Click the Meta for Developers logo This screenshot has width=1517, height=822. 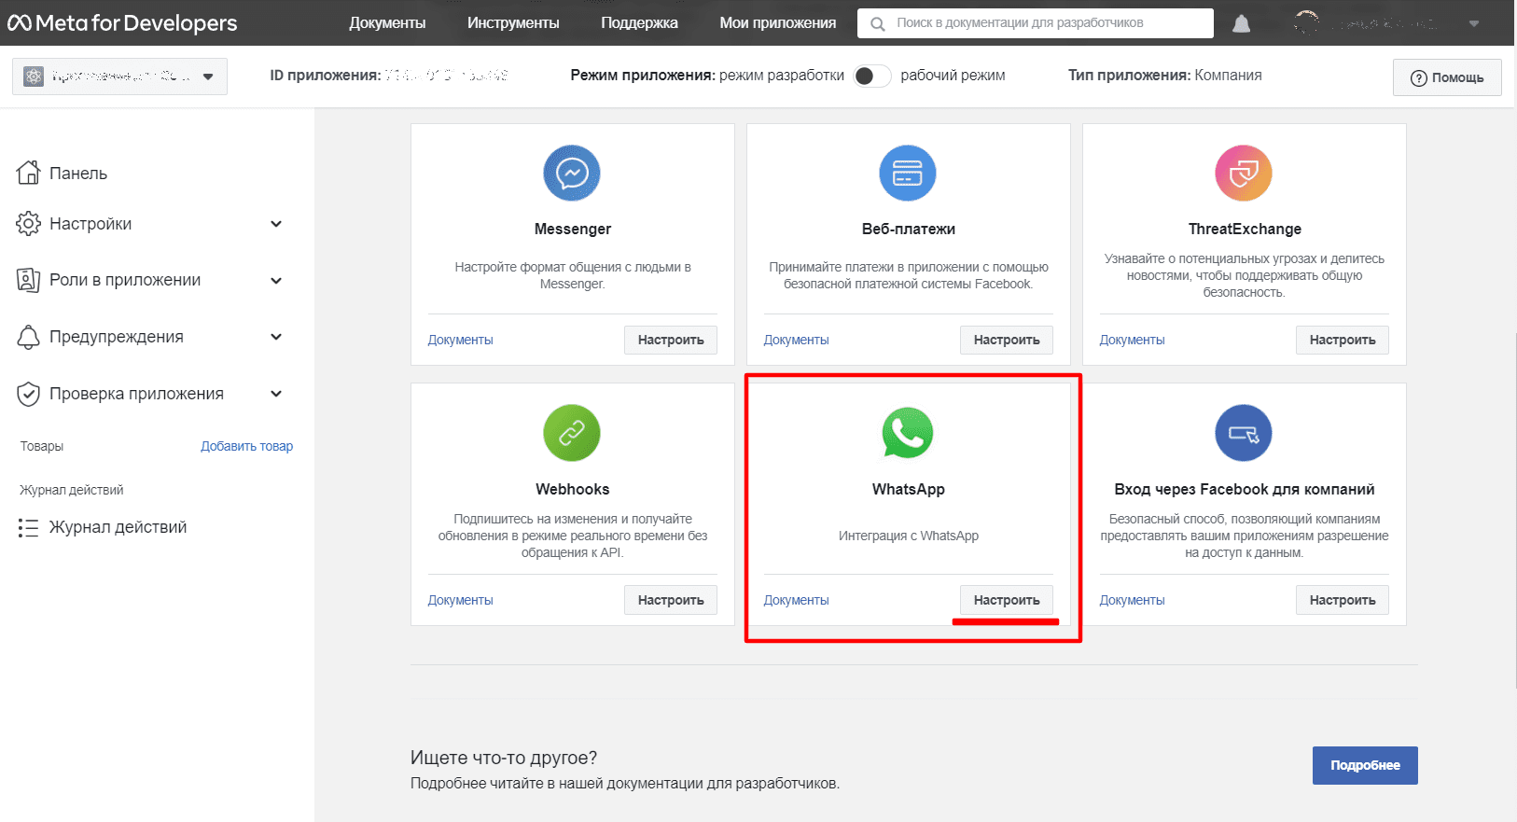pos(122,22)
